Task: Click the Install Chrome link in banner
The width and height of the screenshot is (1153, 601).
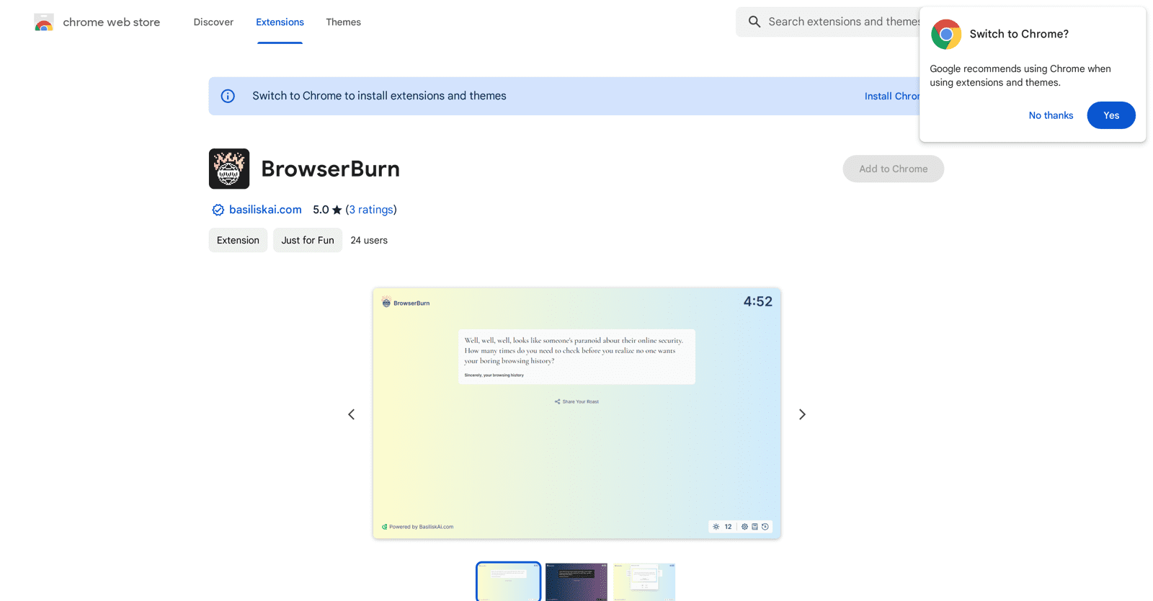Action: pos(892,96)
